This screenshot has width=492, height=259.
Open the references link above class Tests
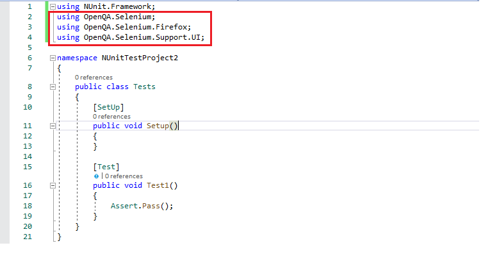[x=94, y=77]
